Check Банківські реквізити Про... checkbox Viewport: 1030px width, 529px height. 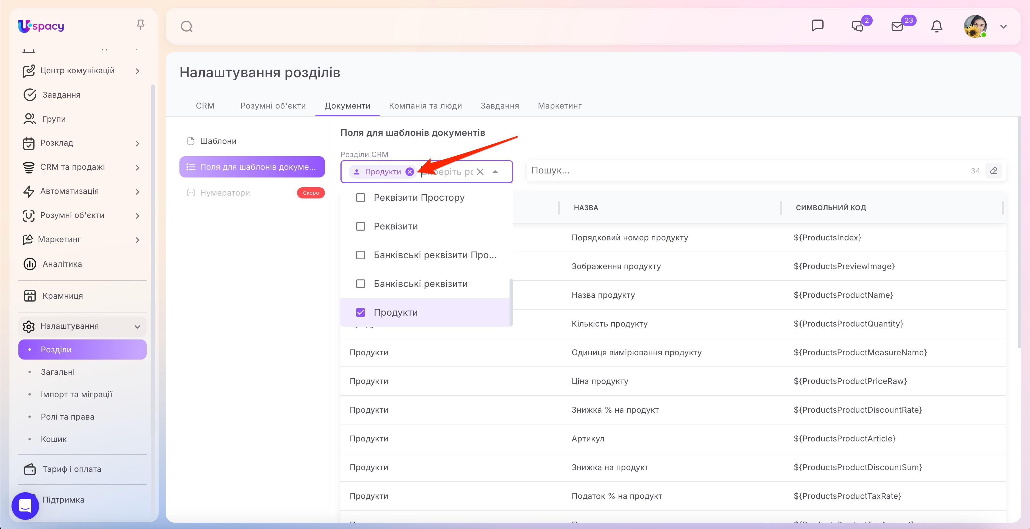(360, 255)
